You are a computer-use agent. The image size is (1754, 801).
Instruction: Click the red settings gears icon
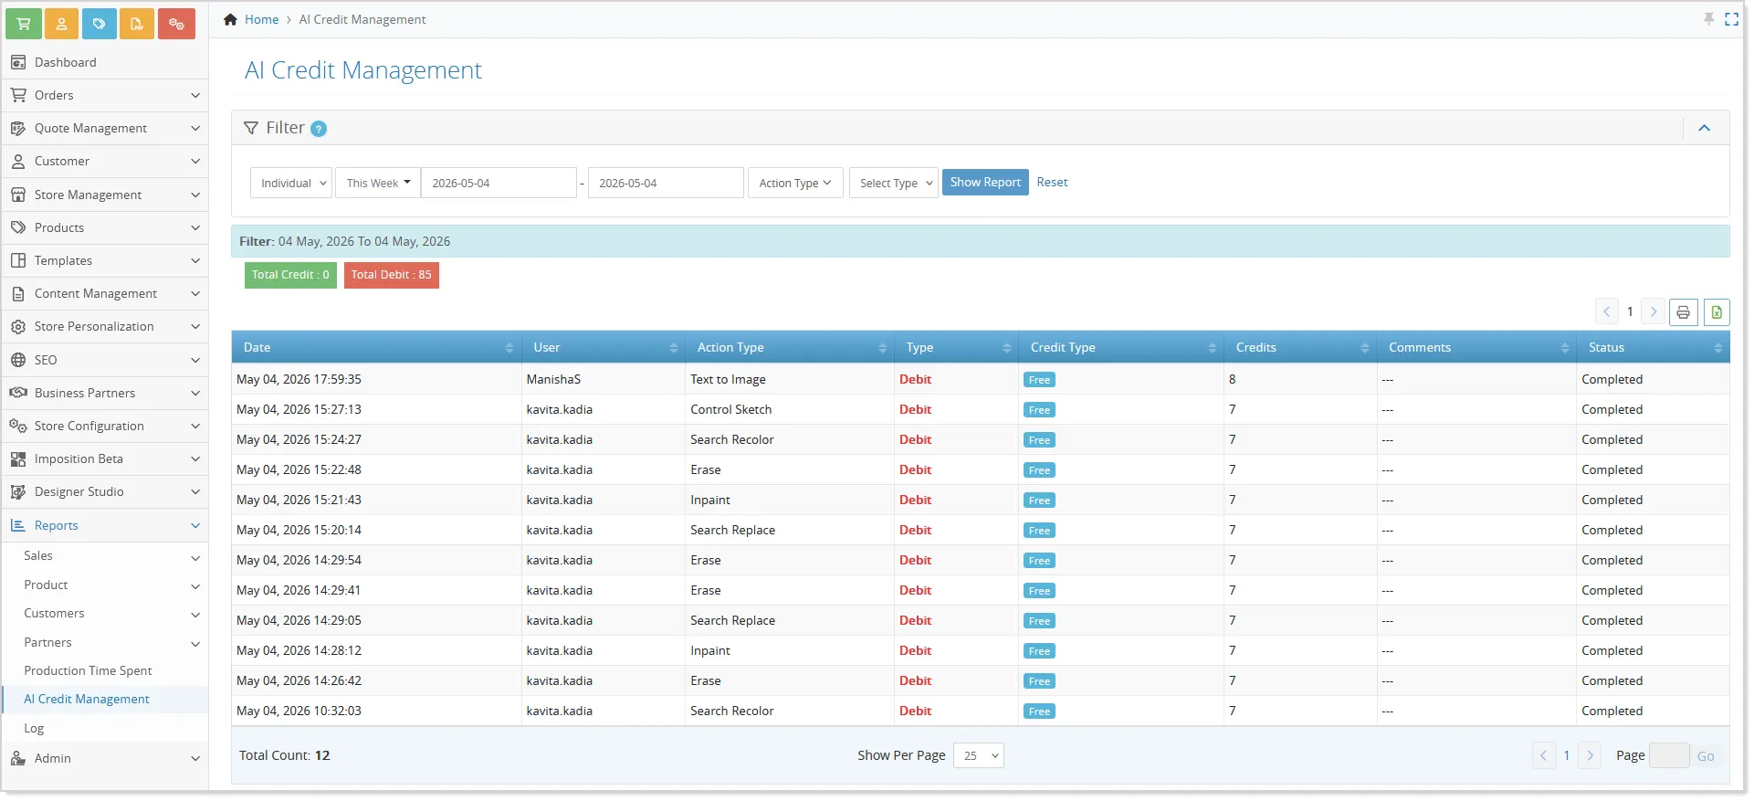pyautogui.click(x=176, y=24)
